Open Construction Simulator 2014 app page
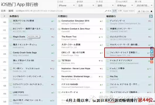Image resolution: width=155 pixels, height=105 pixels. coord(75,21)
